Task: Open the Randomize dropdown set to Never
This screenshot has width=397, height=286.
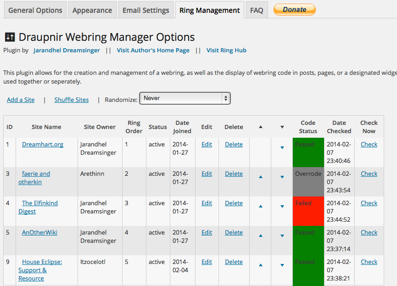Action: (x=185, y=98)
